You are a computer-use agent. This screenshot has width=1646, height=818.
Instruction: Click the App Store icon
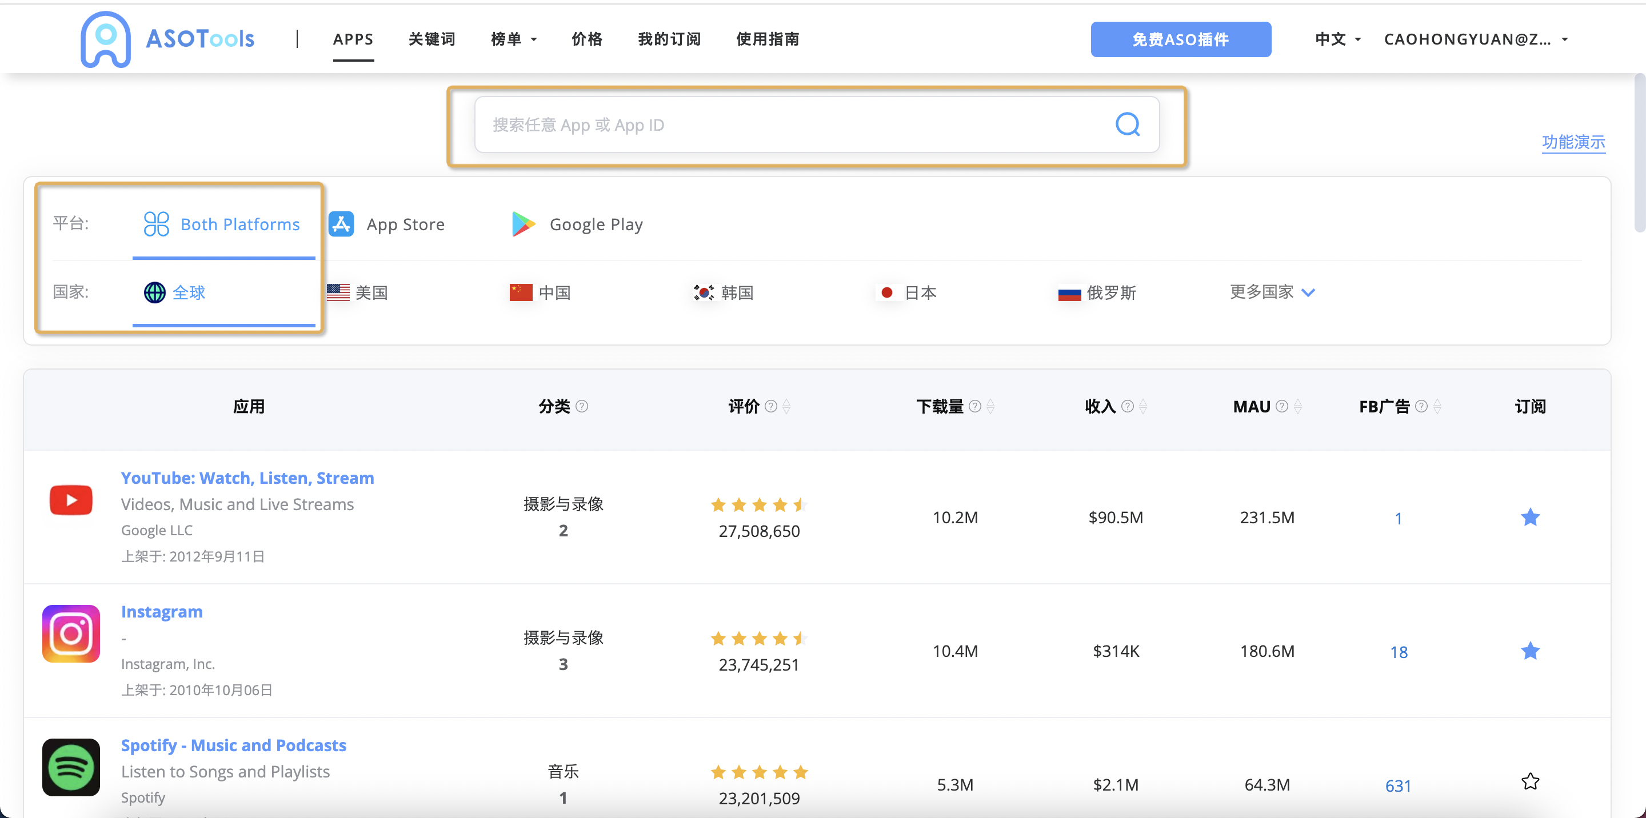pos(341,224)
